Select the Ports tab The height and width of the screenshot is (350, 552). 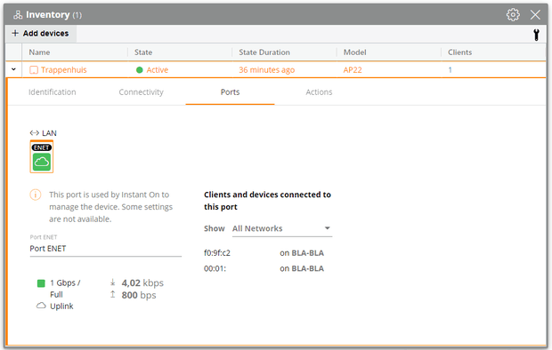[x=230, y=92]
